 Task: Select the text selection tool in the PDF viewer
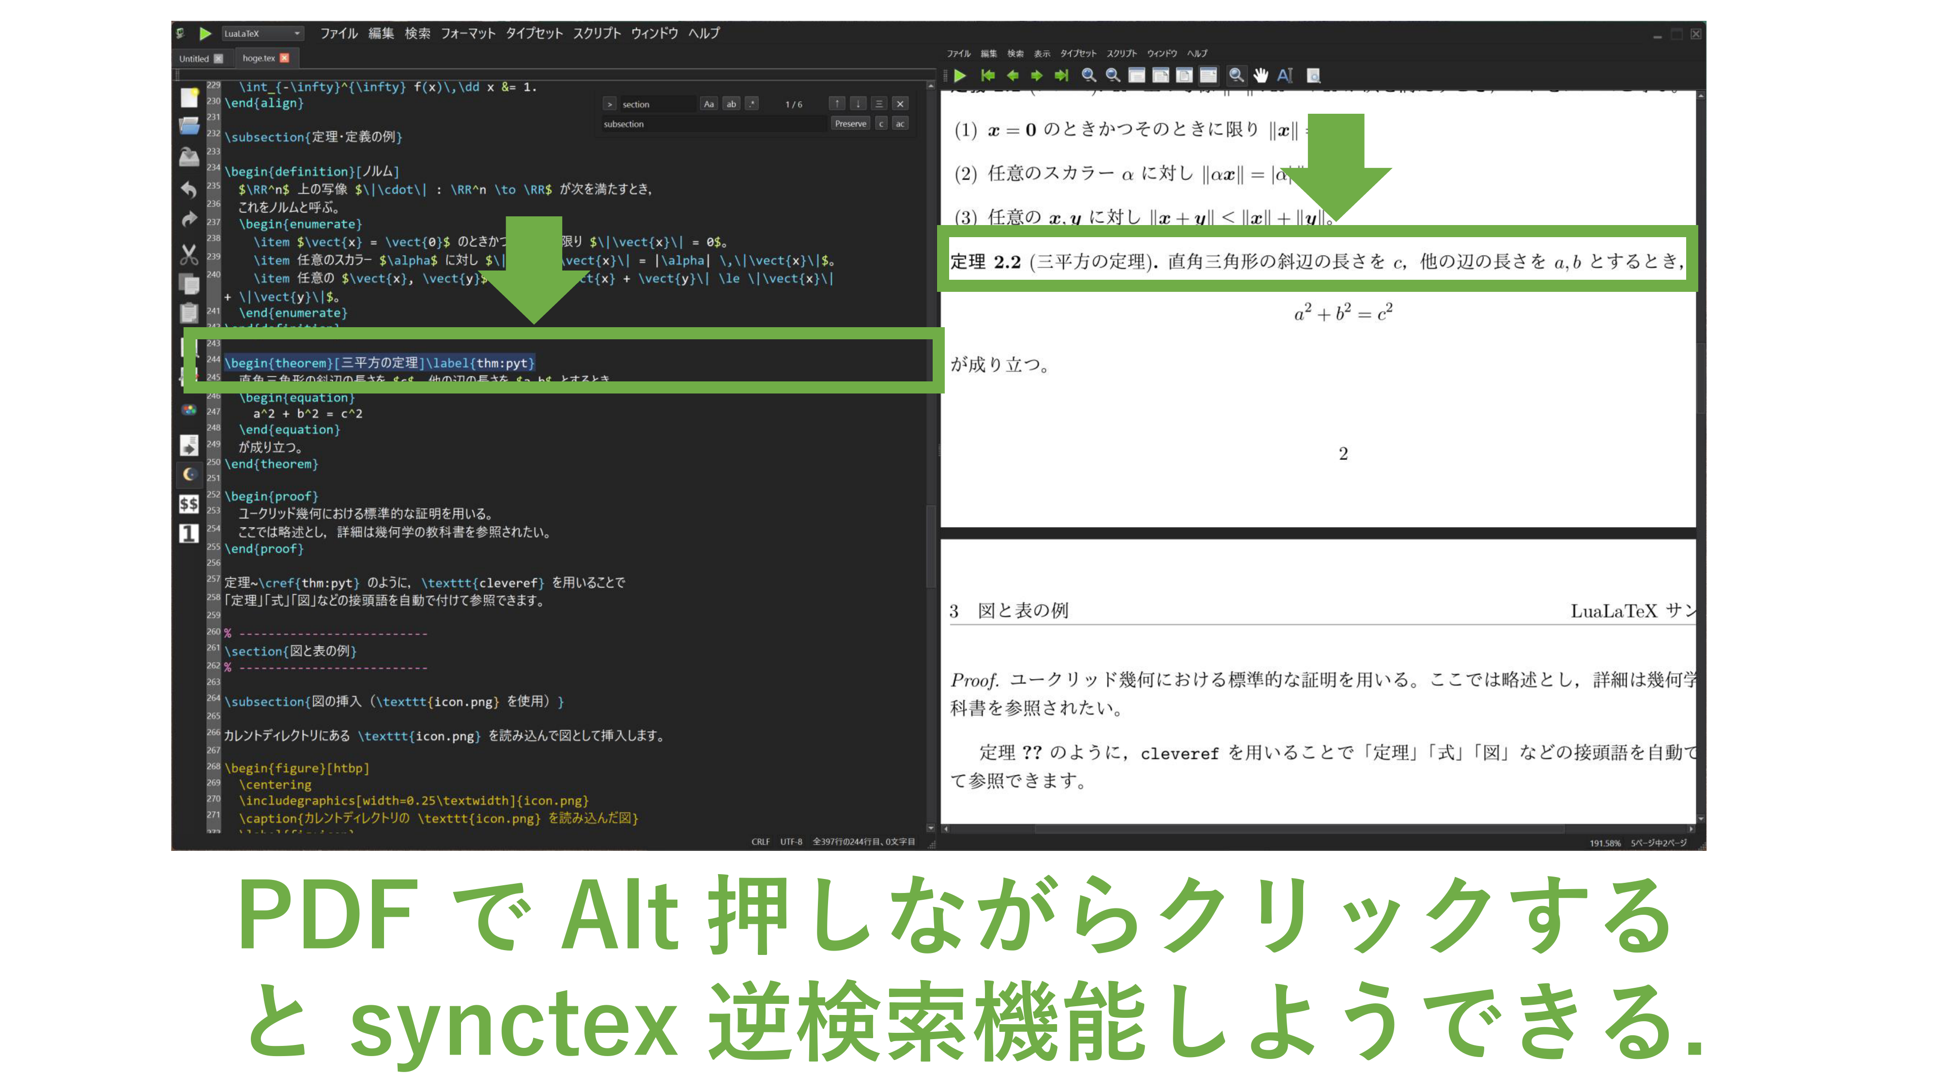tap(1284, 75)
